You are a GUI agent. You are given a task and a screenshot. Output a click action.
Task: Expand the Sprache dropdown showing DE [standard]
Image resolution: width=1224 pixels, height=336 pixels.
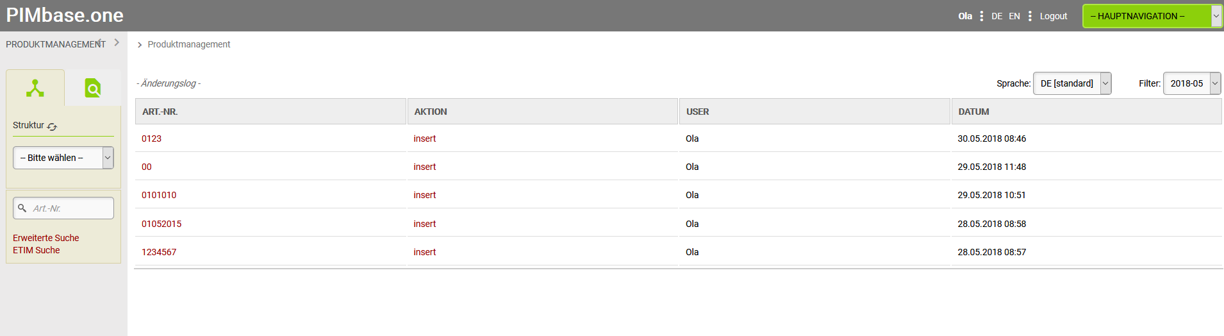(1071, 83)
